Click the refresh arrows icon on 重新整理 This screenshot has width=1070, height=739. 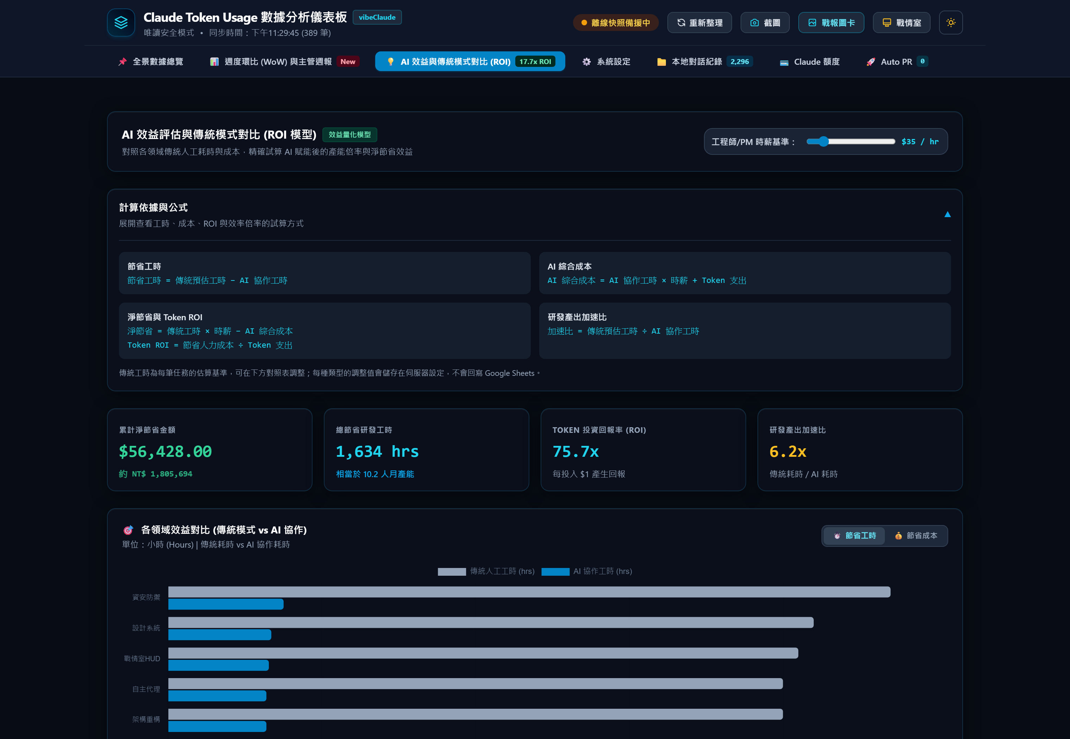pyautogui.click(x=681, y=23)
